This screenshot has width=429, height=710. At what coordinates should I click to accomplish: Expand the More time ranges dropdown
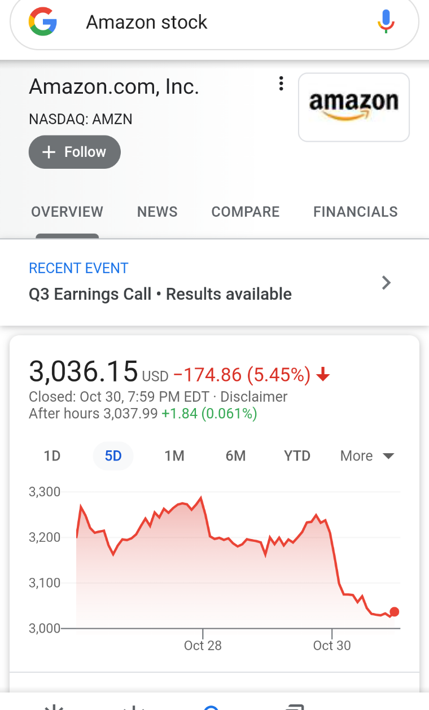click(367, 456)
